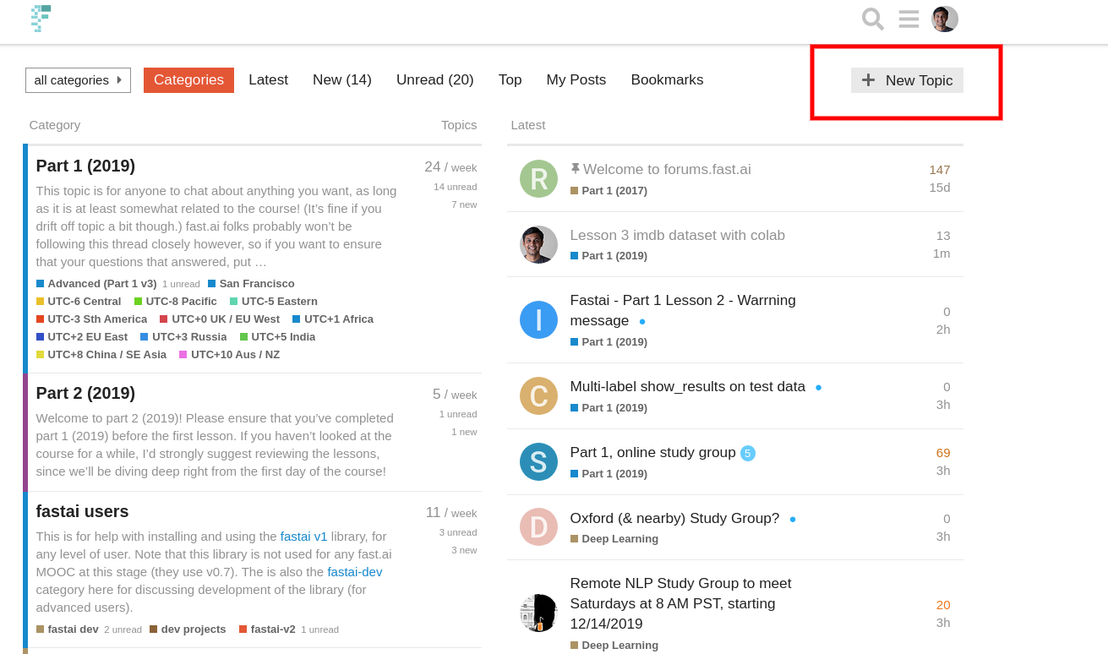1108x654 pixels.
Task: Open the Unread (20) tab
Action: coord(434,80)
